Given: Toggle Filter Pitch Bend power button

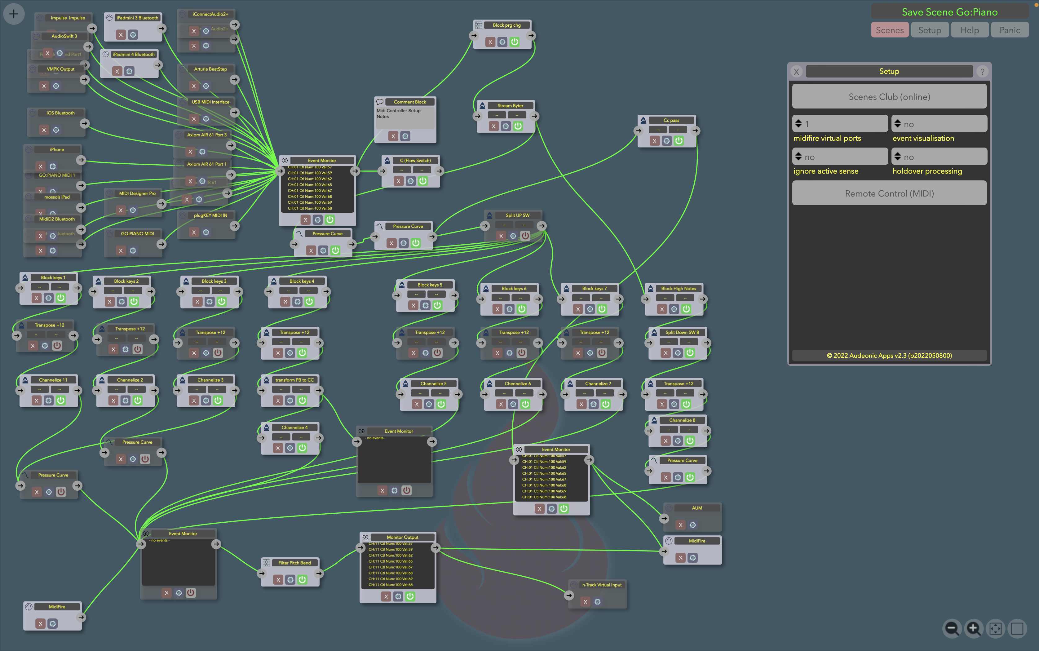Looking at the screenshot, I should (x=302, y=579).
